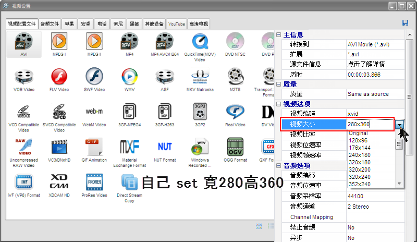417x242 pixels.
Task: Switch to the 苹果 tab
Action: (x=69, y=24)
